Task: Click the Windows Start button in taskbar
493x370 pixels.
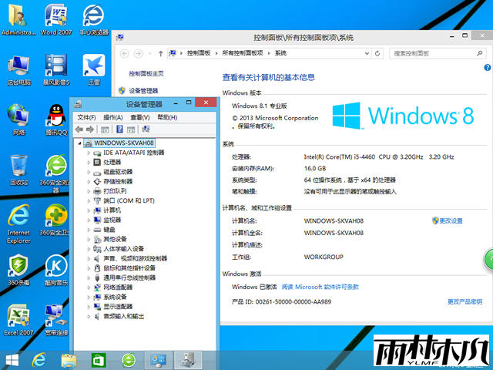Action: [12, 359]
